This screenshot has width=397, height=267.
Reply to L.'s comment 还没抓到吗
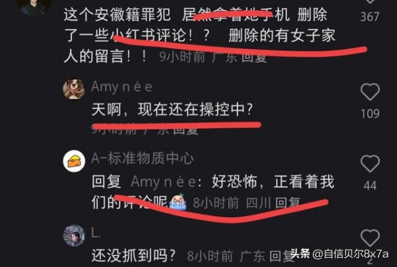point(281,256)
